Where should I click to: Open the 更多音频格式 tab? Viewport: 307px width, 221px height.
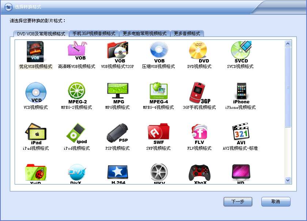(187, 34)
